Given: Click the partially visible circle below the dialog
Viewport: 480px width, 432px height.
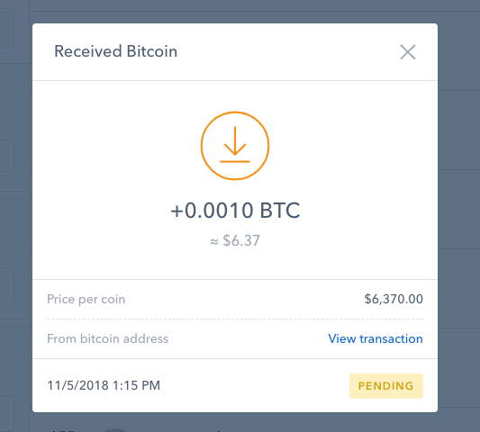Looking at the screenshot, I should tap(115, 430).
